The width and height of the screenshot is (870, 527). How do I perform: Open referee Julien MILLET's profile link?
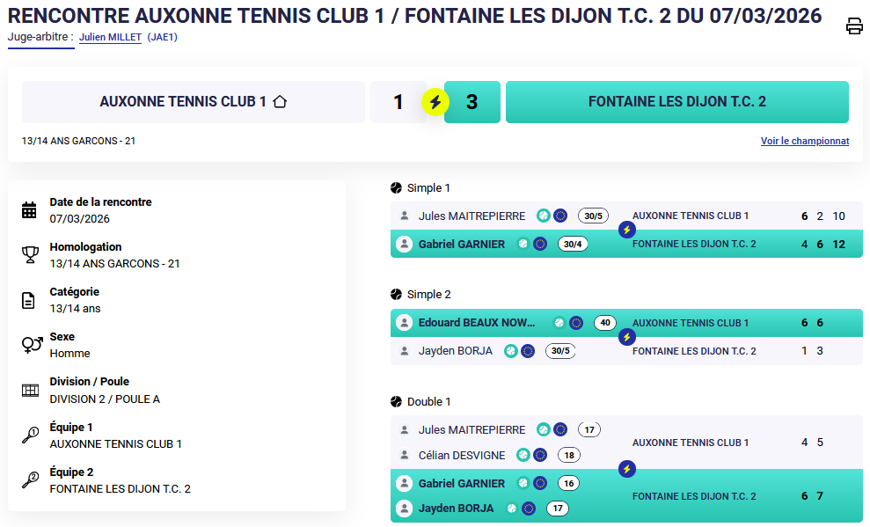(x=110, y=38)
